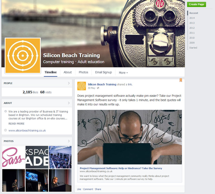
Task: Click the globe privacy icon next to 30 May
Action: [x=98, y=88]
